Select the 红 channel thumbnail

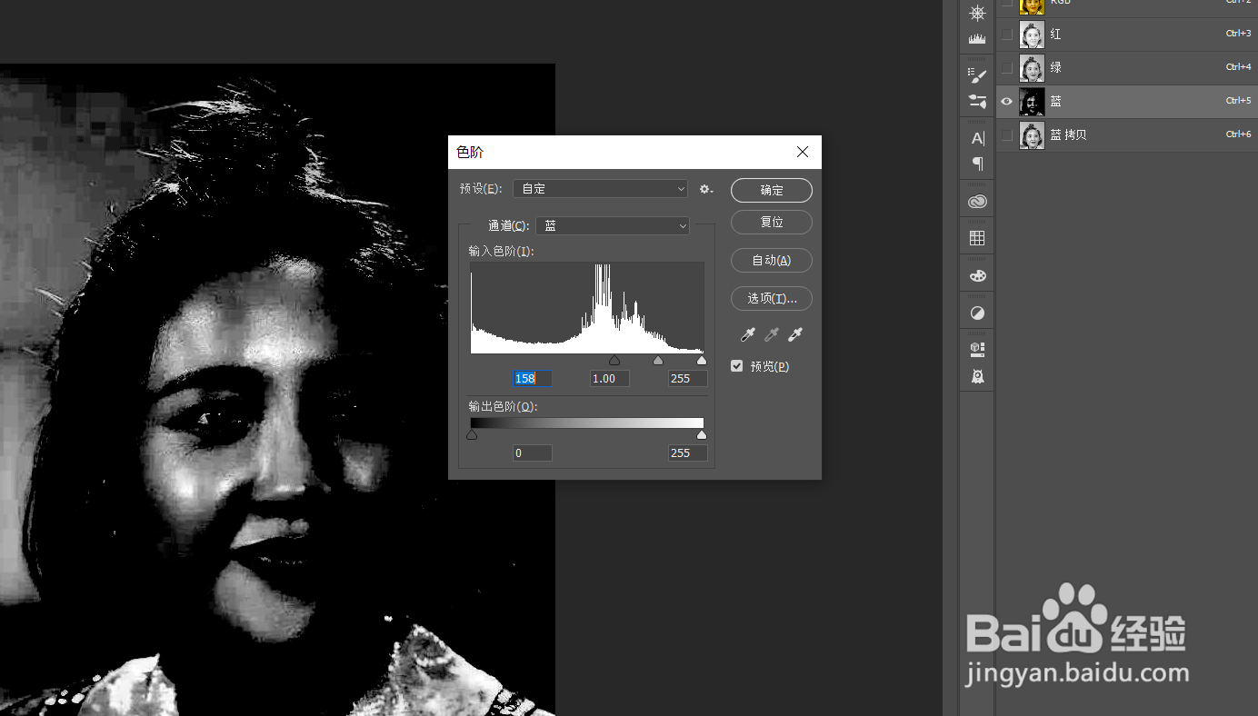click(x=1032, y=35)
